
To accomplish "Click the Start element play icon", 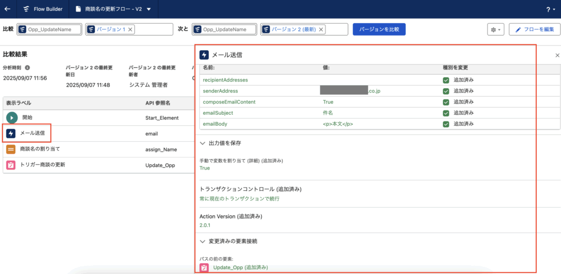I will point(12,118).
